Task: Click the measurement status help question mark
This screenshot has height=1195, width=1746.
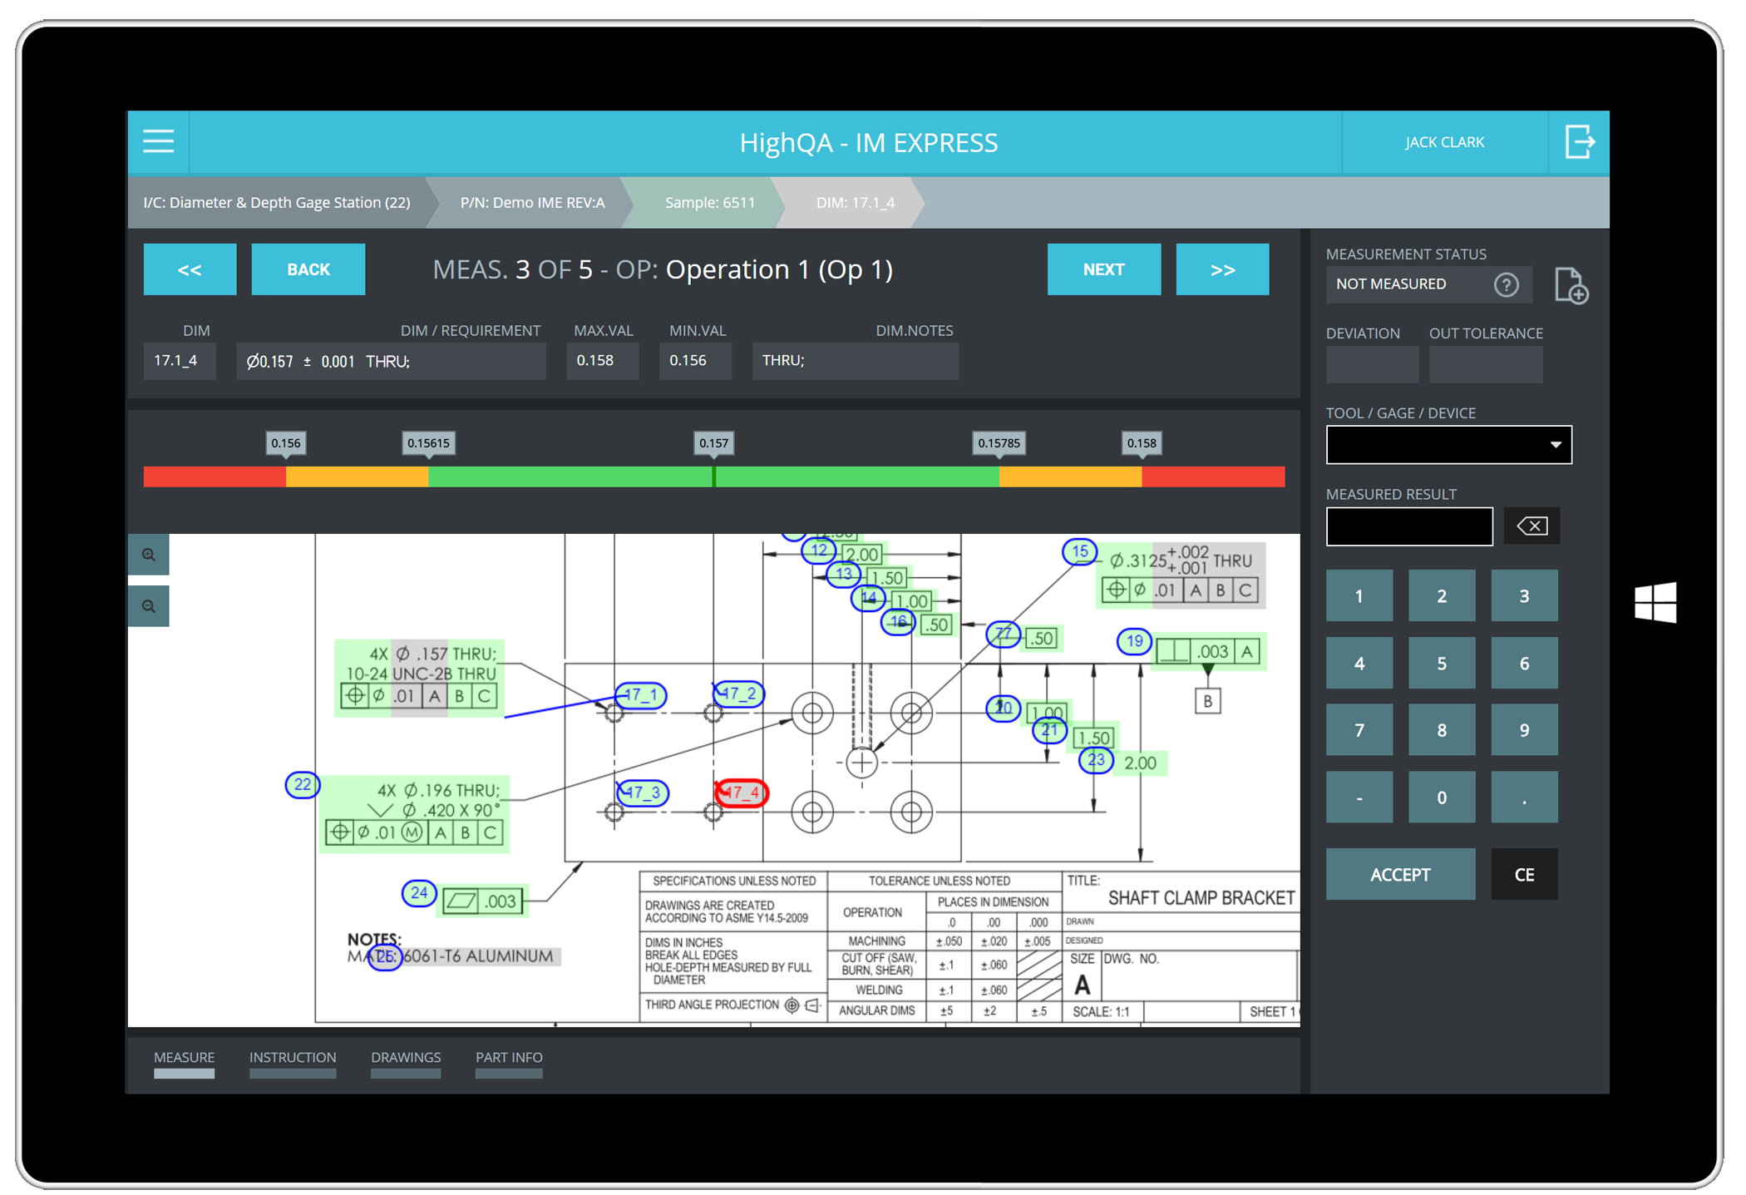Action: click(1506, 284)
